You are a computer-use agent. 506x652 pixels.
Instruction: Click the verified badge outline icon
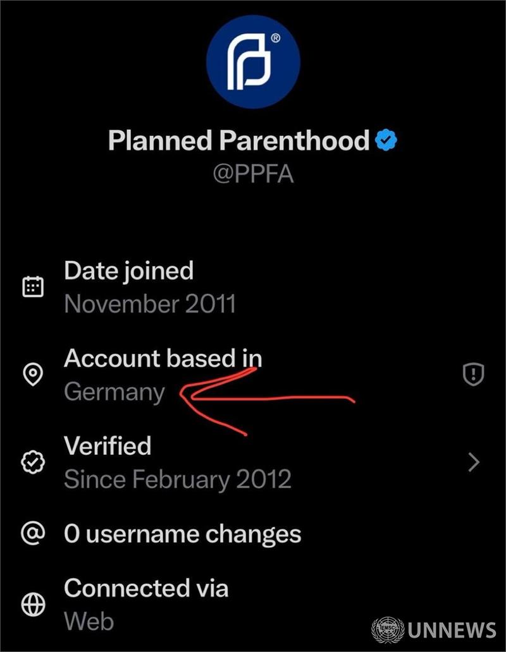click(x=32, y=462)
